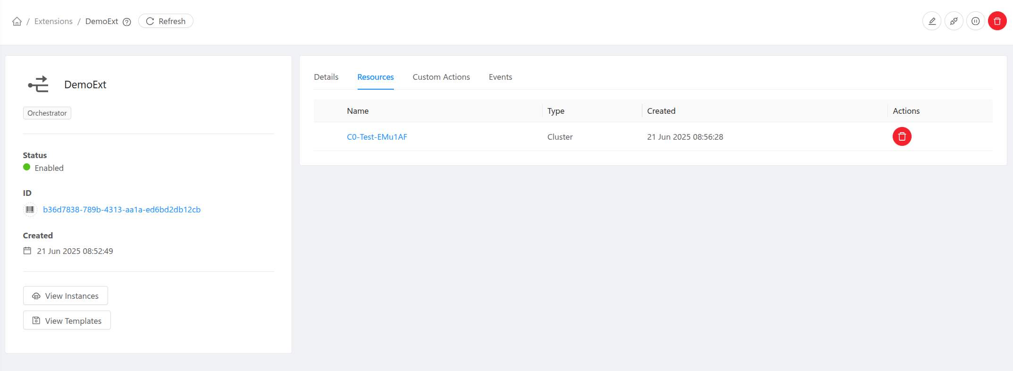This screenshot has height=371, width=1013.
Task: Click the orchestrator arrows icon beside DemoExt title
Action: pyautogui.click(x=38, y=84)
